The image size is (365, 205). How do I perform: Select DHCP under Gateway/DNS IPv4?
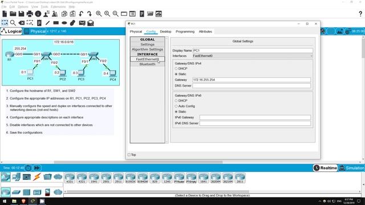(x=176, y=68)
